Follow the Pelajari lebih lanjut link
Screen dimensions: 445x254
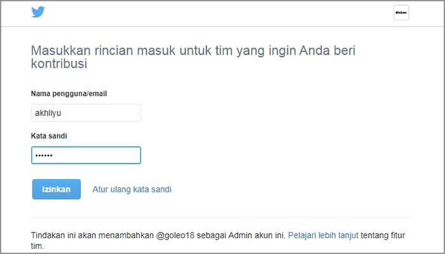tap(323, 235)
